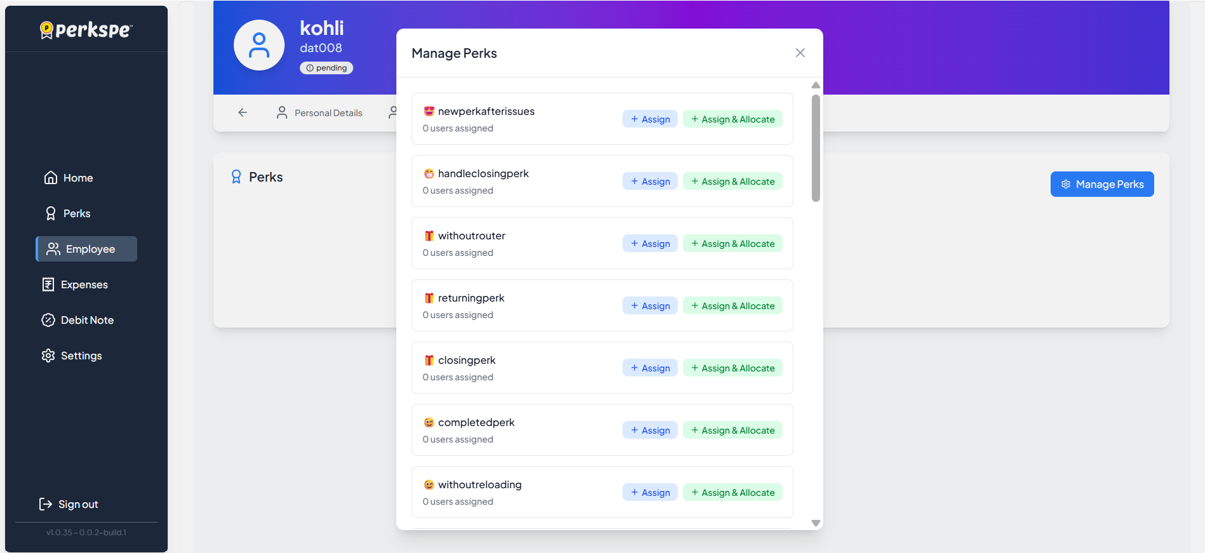Click the back arrow icon

(243, 112)
